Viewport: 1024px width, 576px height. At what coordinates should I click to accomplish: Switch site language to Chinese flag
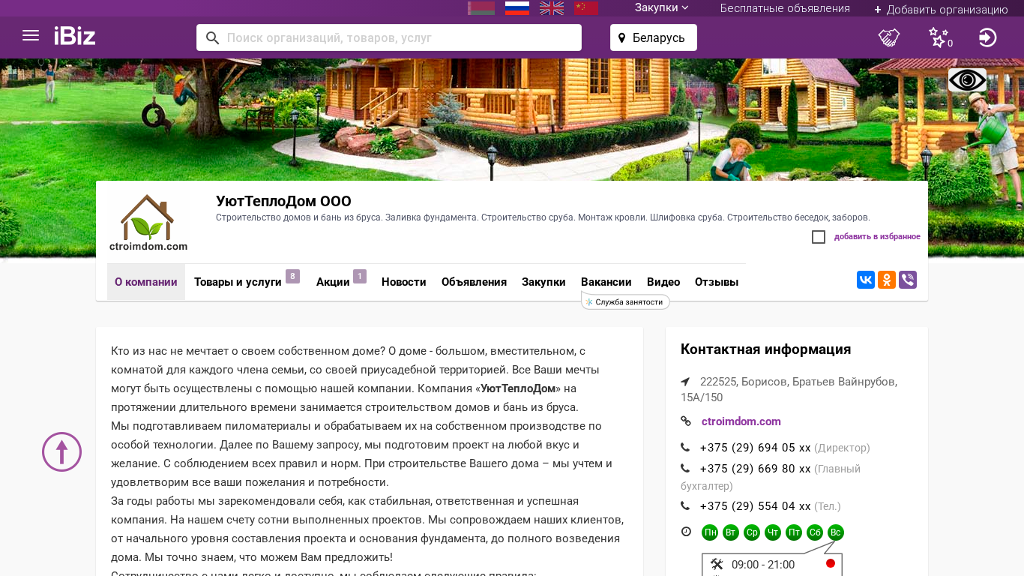point(586,8)
